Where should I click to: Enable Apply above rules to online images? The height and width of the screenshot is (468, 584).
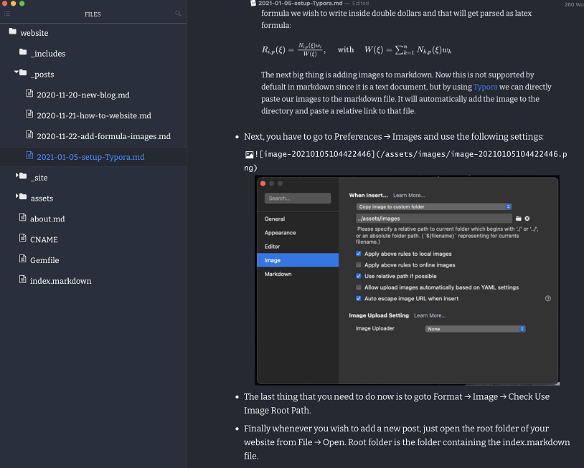[x=359, y=265]
